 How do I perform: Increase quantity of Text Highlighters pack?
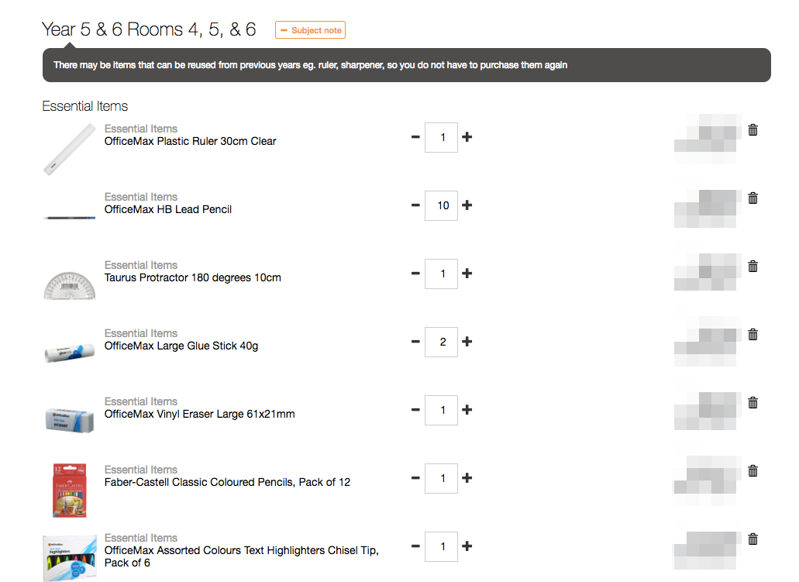coord(467,546)
